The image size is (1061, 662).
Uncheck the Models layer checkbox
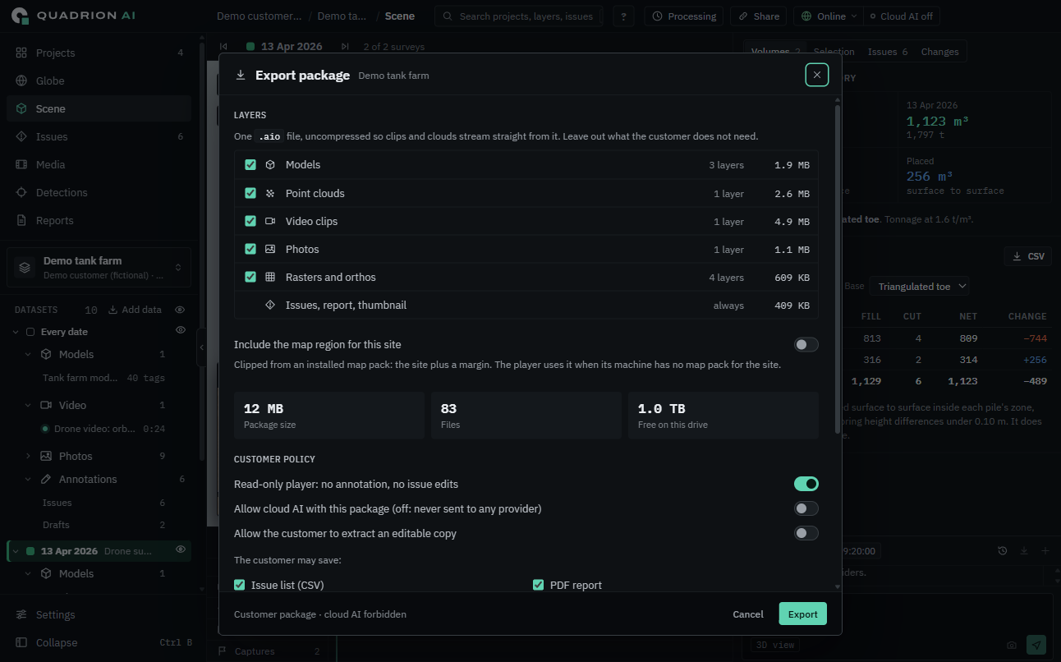pos(250,165)
